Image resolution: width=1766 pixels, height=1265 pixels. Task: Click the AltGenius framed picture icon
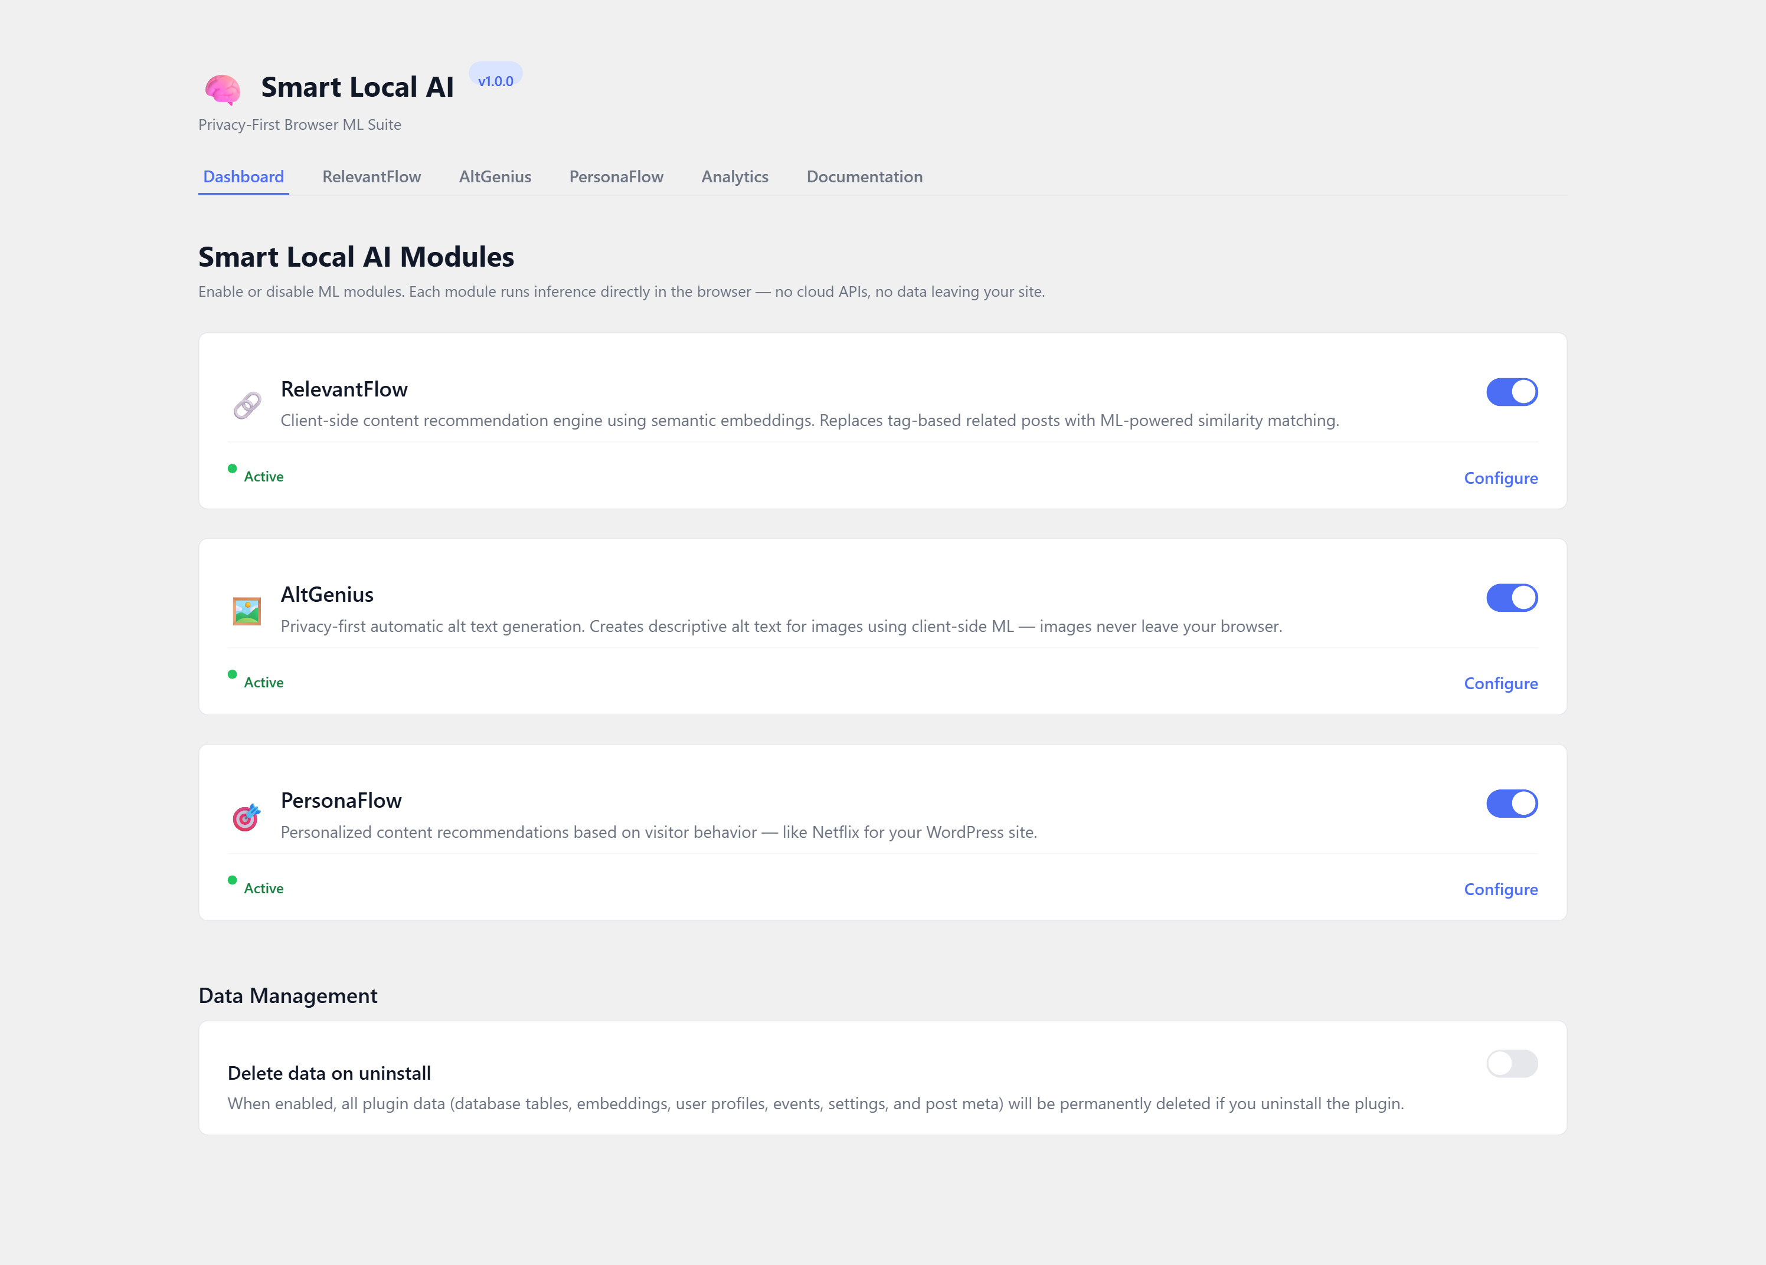[x=247, y=611]
